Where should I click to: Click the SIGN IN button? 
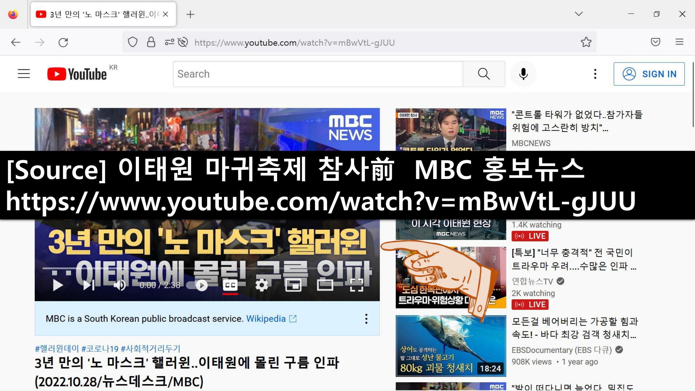tap(649, 74)
